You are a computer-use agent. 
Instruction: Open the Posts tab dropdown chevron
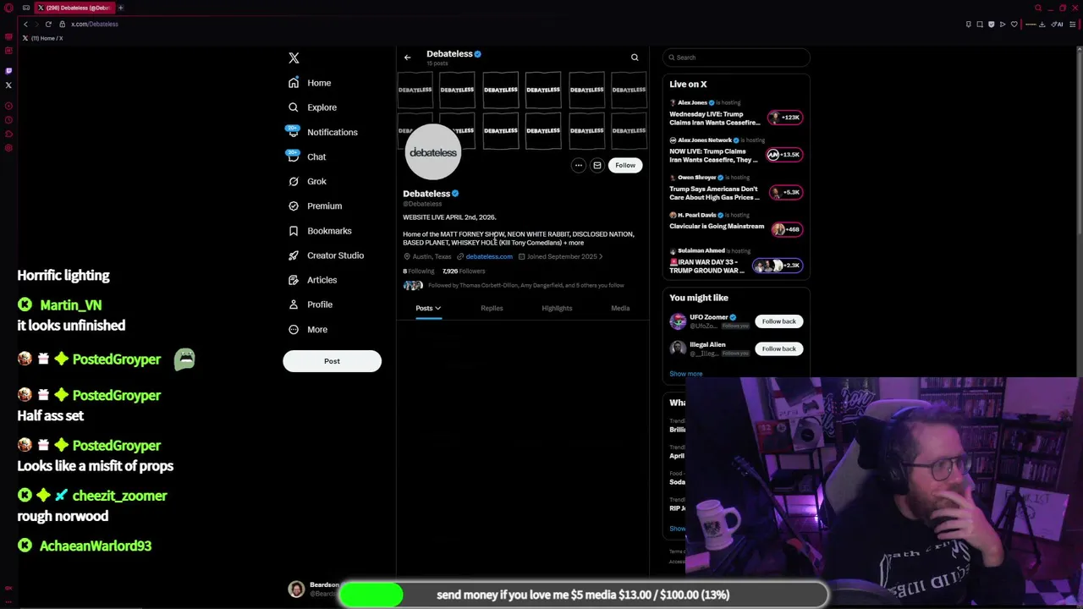[437, 309]
